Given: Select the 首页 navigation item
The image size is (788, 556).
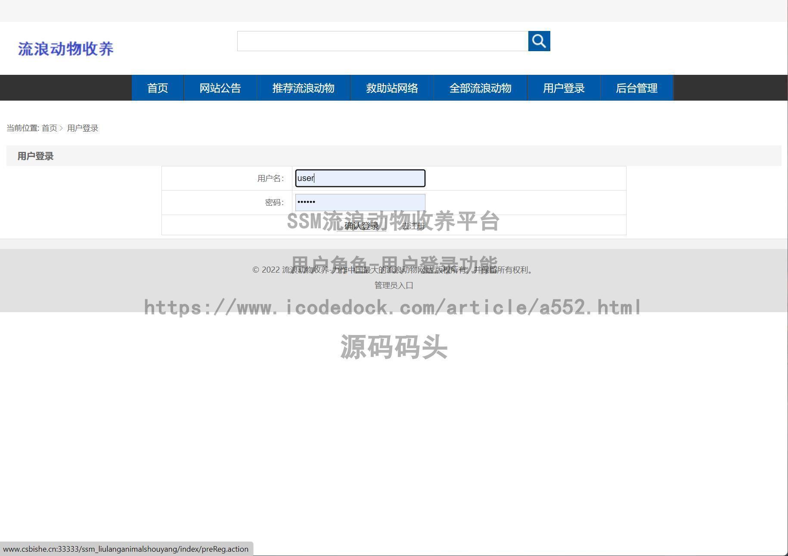Looking at the screenshot, I should click(x=157, y=88).
